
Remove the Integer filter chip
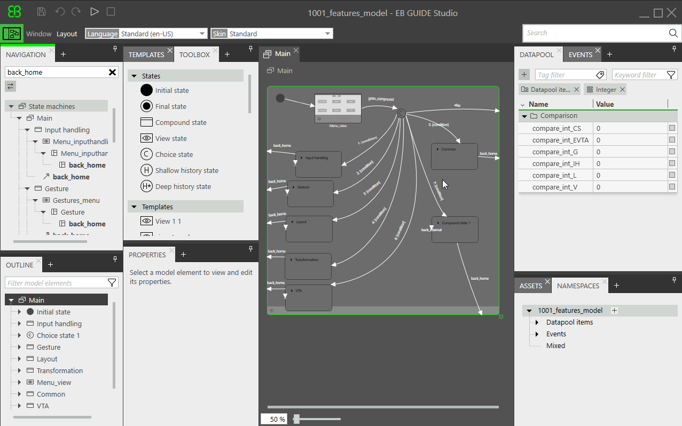[x=622, y=90]
